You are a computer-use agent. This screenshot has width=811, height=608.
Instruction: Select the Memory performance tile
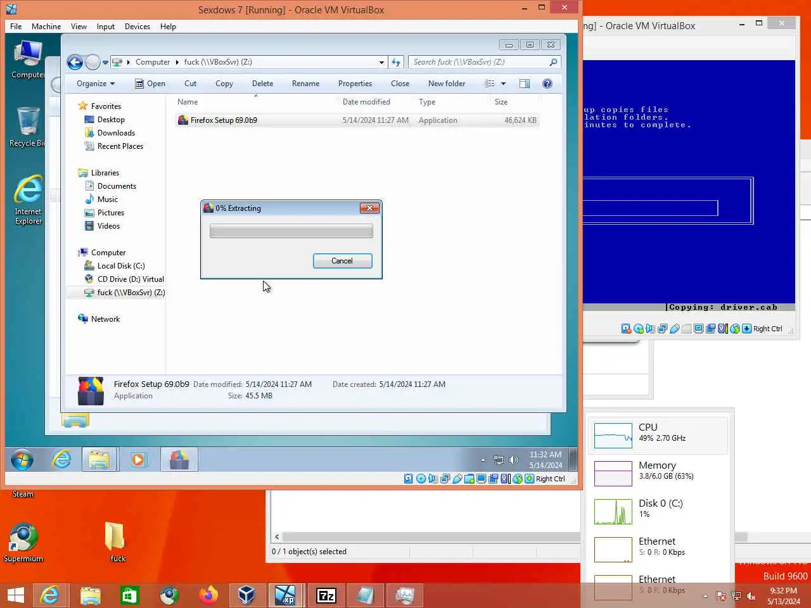(x=659, y=473)
